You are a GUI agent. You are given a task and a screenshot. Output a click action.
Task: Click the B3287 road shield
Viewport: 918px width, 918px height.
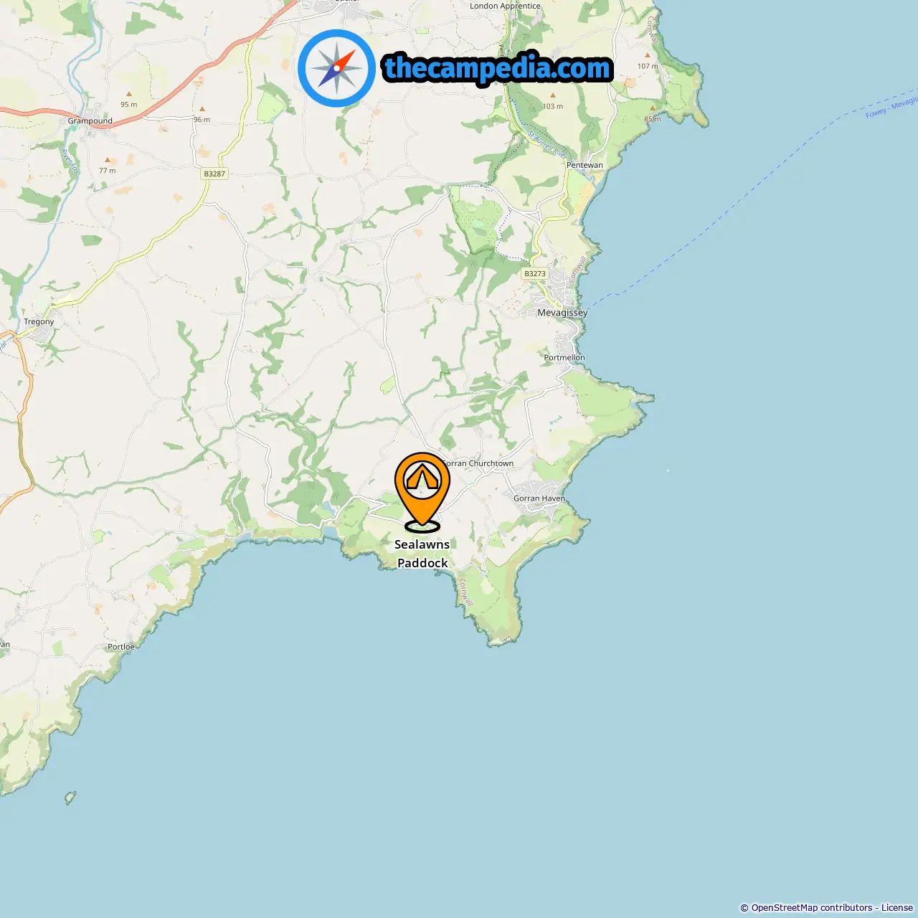click(214, 174)
